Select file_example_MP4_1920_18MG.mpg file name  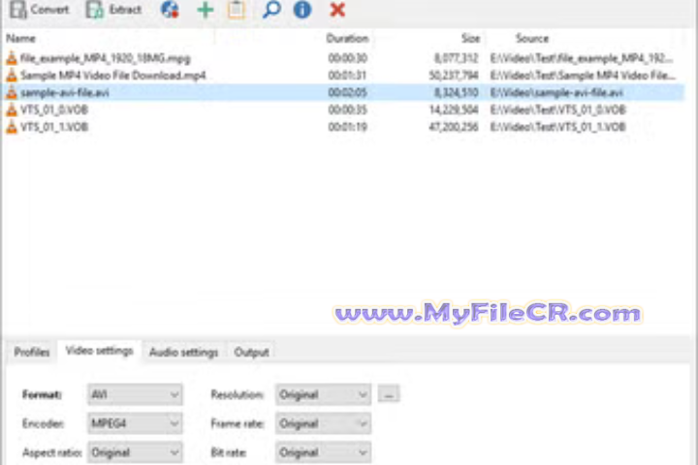(x=106, y=58)
